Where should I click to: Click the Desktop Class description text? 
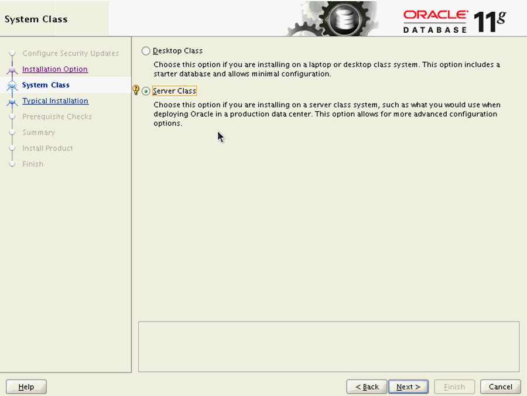tap(327, 69)
